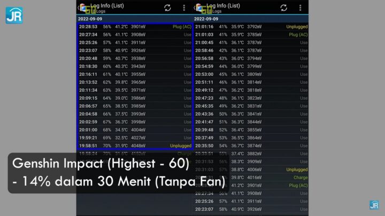Open the 19:58:51 Unplugged log entry
385x216 pixels.
coord(135,146)
